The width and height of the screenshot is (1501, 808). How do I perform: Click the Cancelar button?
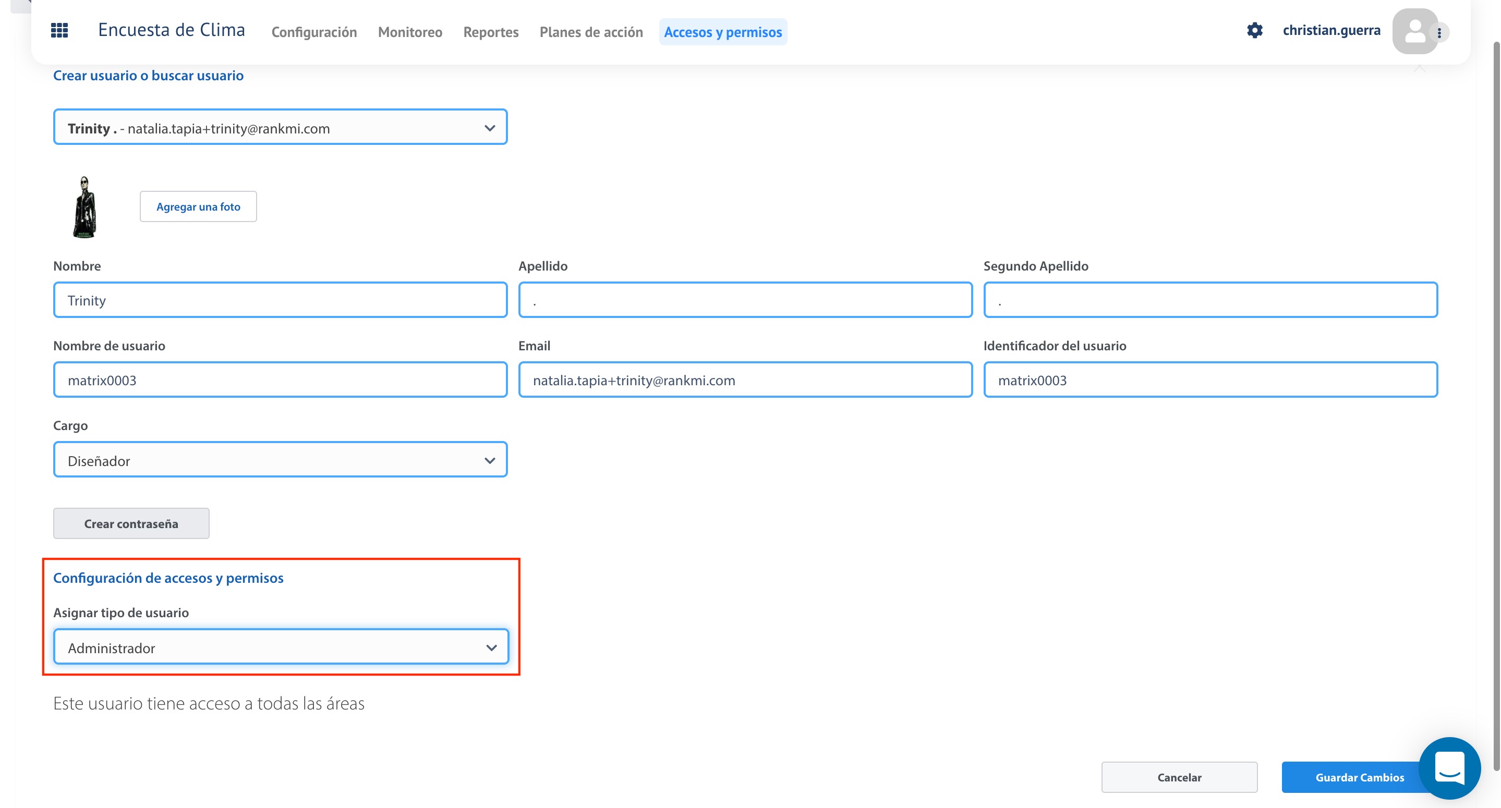point(1179,777)
